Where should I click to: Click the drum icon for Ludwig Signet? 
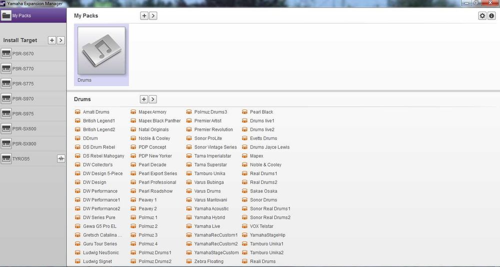[x=77, y=261]
